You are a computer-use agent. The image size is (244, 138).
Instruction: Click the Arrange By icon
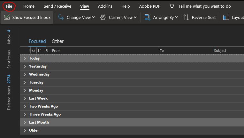pos(147,17)
